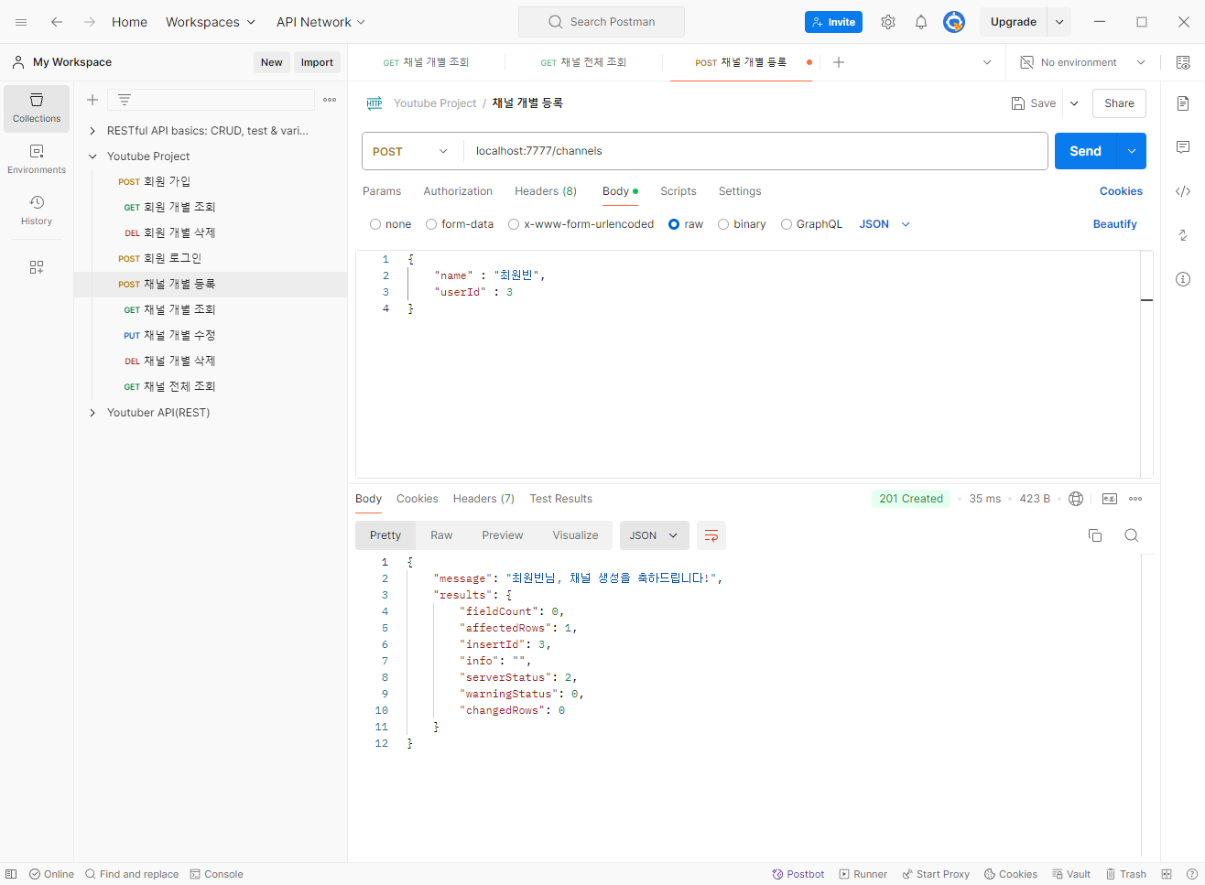Open the notifications bell
This screenshot has height=885, width=1205.
(x=921, y=22)
